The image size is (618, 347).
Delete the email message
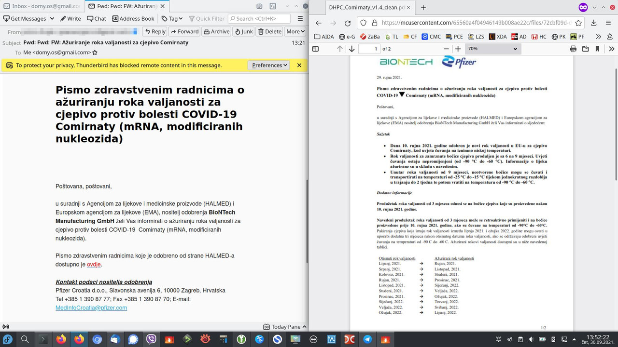tap(270, 31)
